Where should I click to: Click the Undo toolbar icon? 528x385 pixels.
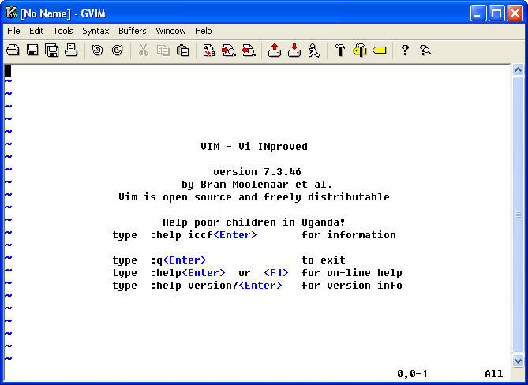97,50
